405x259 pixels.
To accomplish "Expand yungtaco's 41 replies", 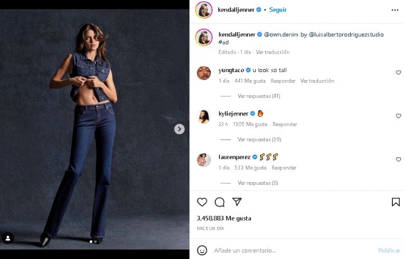I will tap(258, 96).
